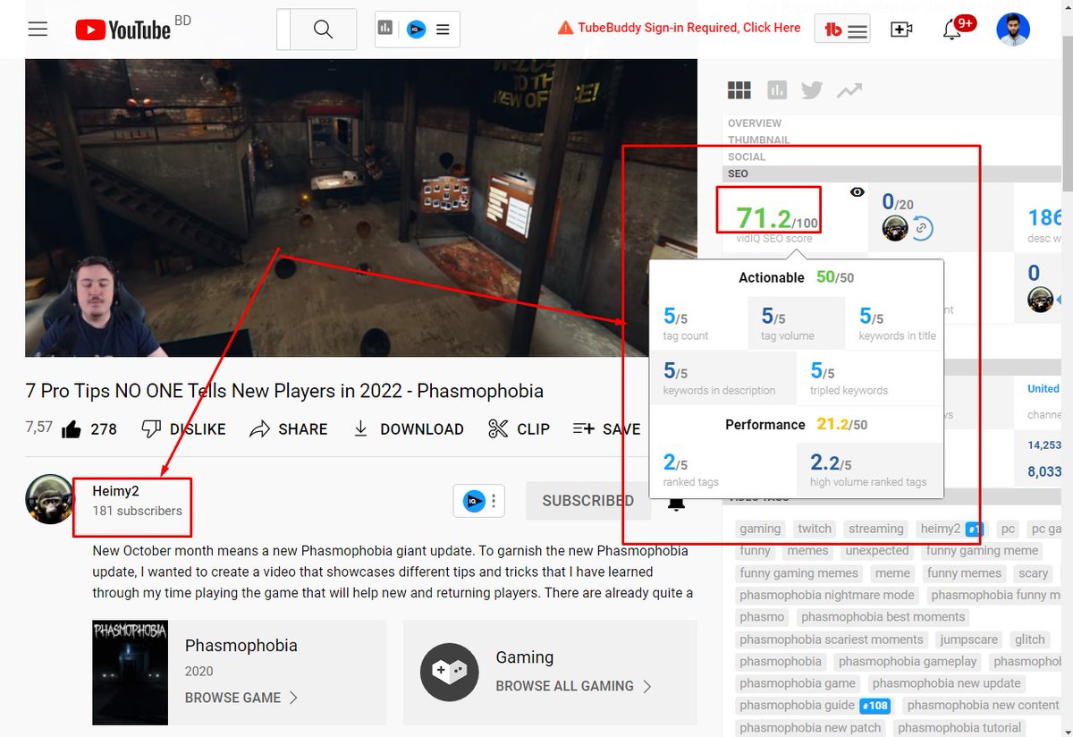Screen dimensions: 1073x737
Task: Click the SUBSCRIBED button
Action: (587, 501)
